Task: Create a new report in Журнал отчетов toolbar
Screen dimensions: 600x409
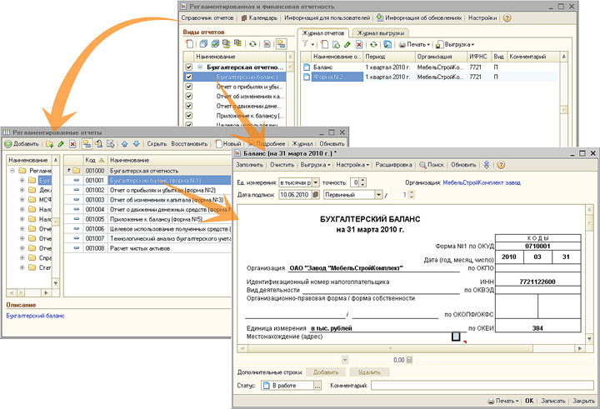Action: click(324, 44)
